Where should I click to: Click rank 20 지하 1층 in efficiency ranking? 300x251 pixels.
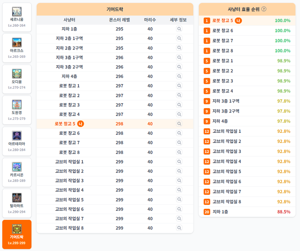point(247,212)
